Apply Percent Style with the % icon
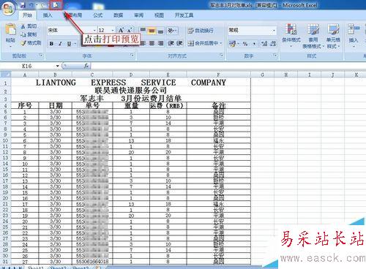The width and height of the screenshot is (366, 269). point(245,44)
